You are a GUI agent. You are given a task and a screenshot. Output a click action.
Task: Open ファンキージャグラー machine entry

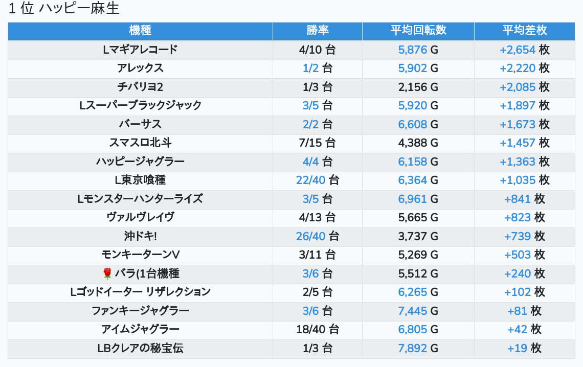140,311
